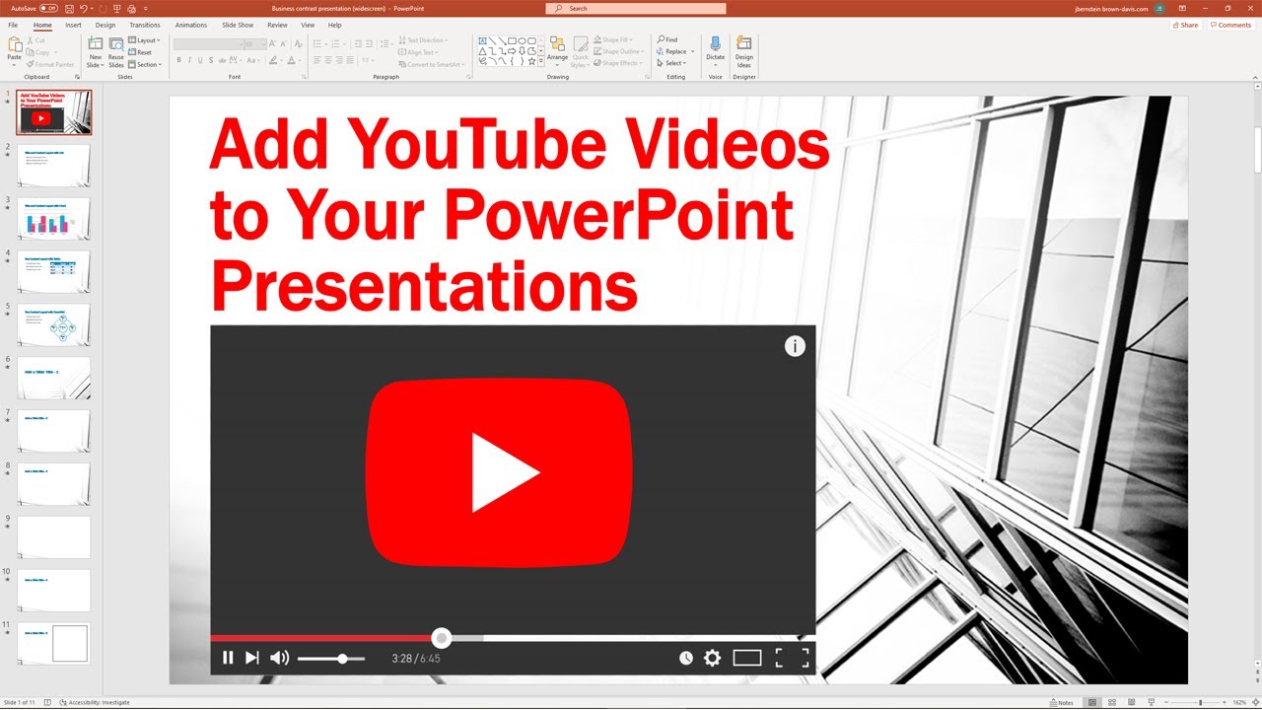Viewport: 1262px width, 710px height.
Task: Click the Reset slide button
Action: (140, 52)
